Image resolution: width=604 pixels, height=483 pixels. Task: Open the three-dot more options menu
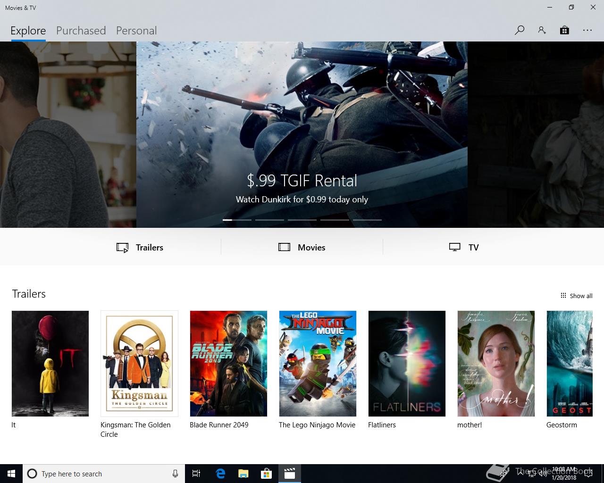587,31
